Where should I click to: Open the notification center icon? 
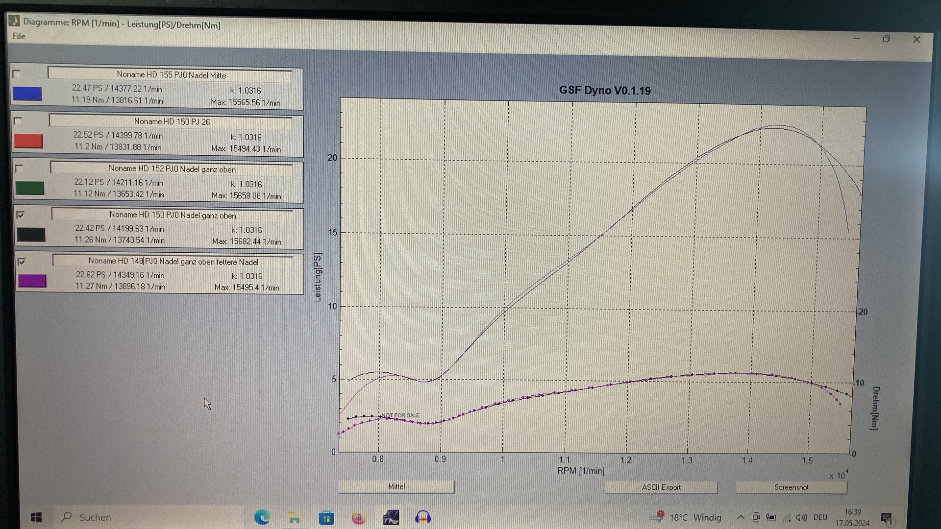pyautogui.click(x=886, y=518)
